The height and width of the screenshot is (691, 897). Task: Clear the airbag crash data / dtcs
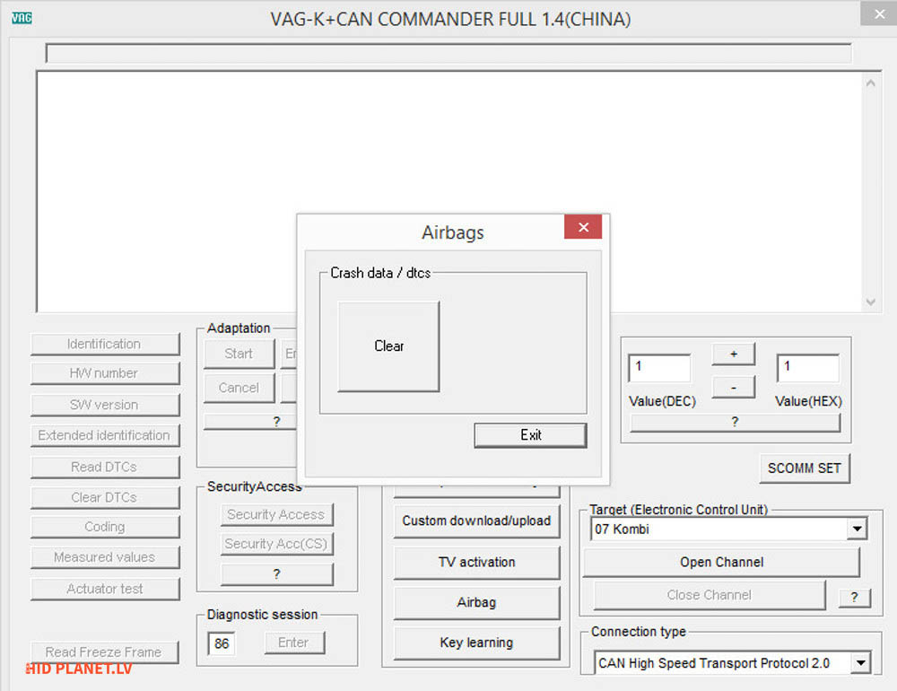[388, 346]
